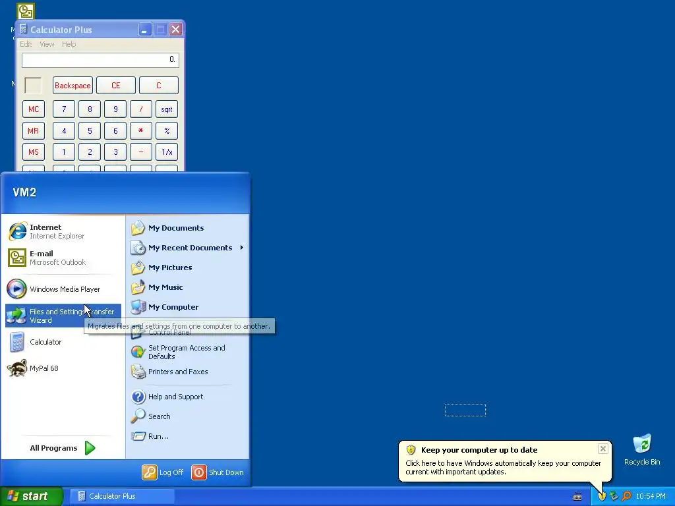
Task: Click the keyboard icon in taskbar
Action: [x=577, y=497]
